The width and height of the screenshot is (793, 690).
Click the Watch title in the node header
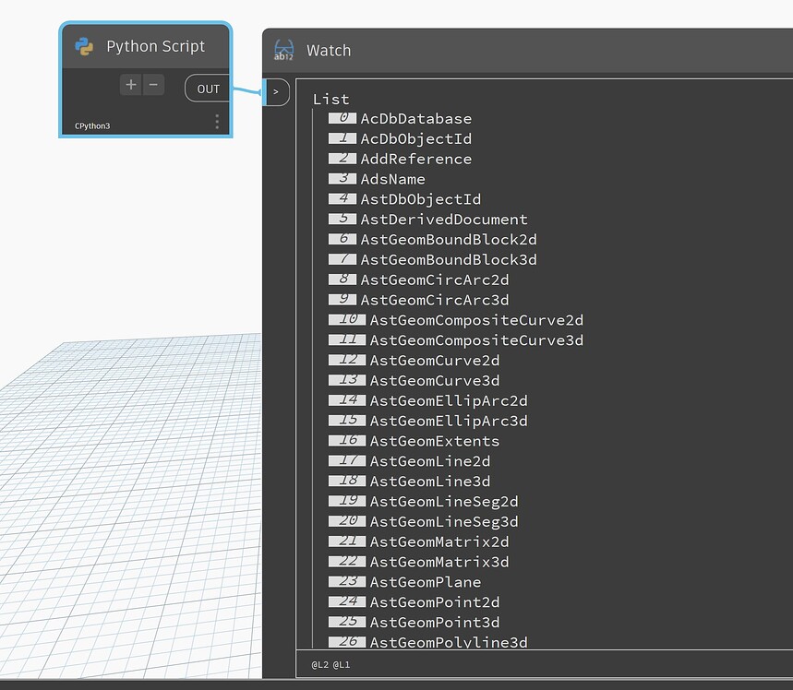point(329,50)
